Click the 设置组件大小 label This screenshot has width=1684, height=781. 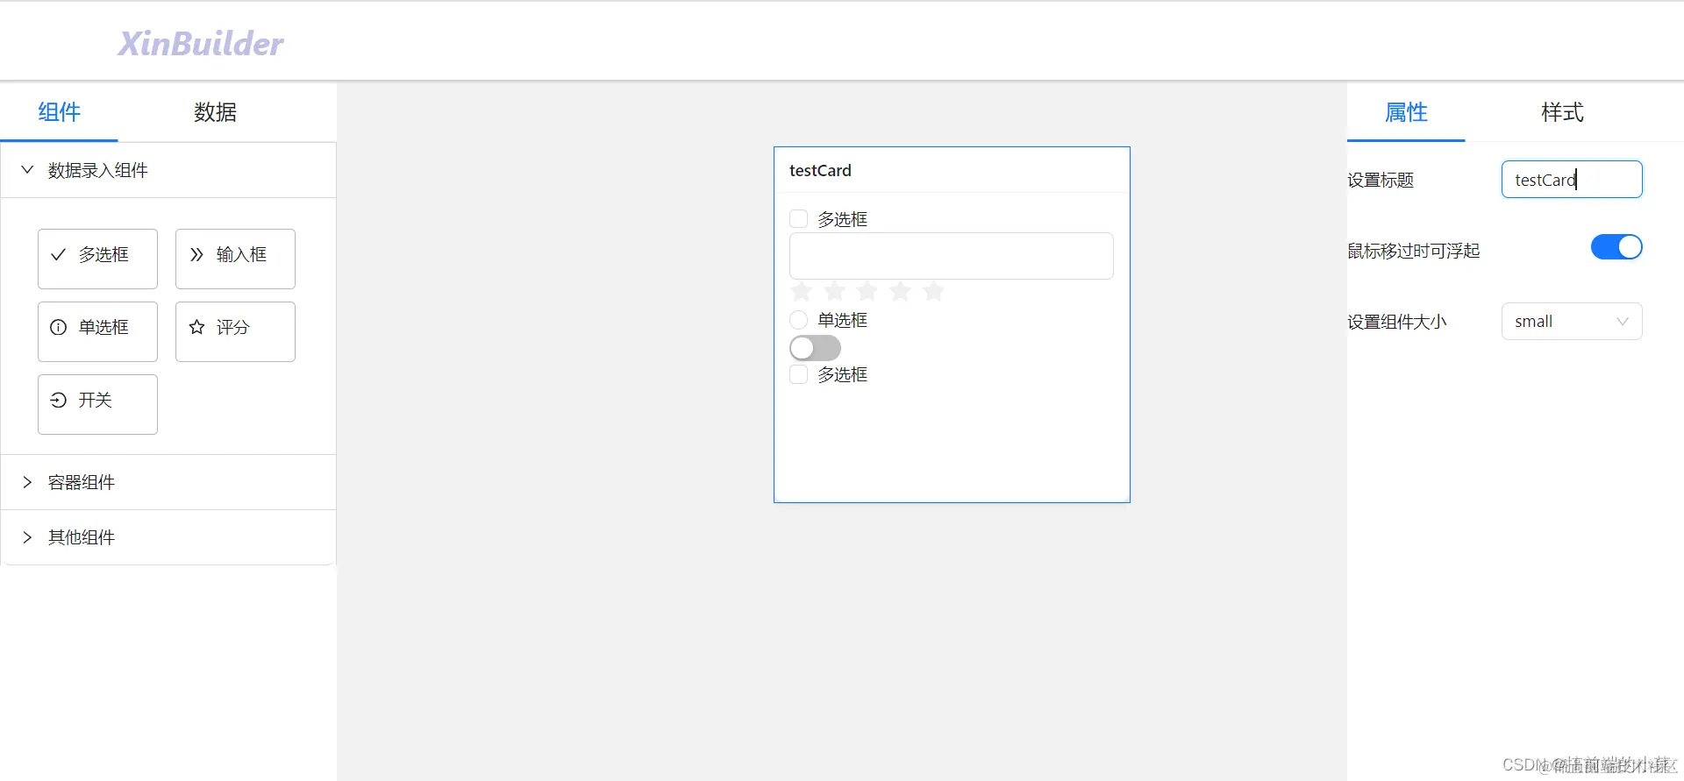(1397, 322)
